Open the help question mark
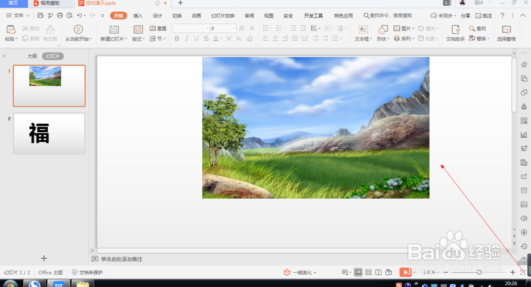Viewport: 531px width, 287px height. [502, 15]
